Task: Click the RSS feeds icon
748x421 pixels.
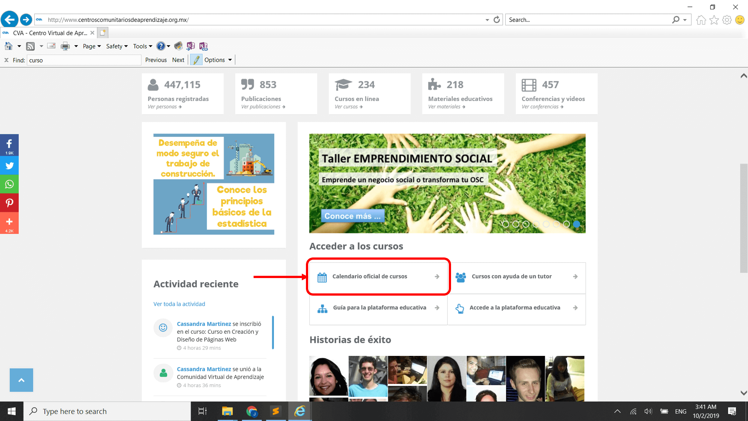Action: pyautogui.click(x=30, y=46)
